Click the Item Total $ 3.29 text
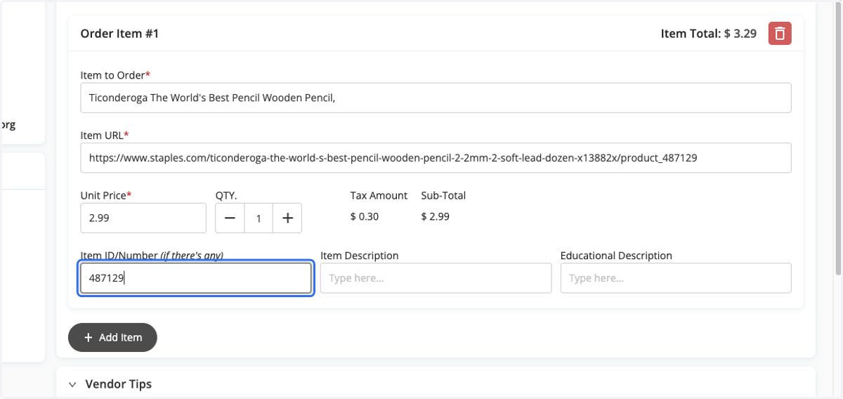Viewport: 843px width, 399px height. (708, 33)
